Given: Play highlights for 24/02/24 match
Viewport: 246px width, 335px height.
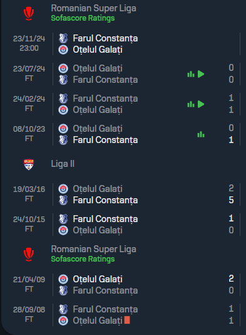Looking at the screenshot, I should (x=201, y=104).
